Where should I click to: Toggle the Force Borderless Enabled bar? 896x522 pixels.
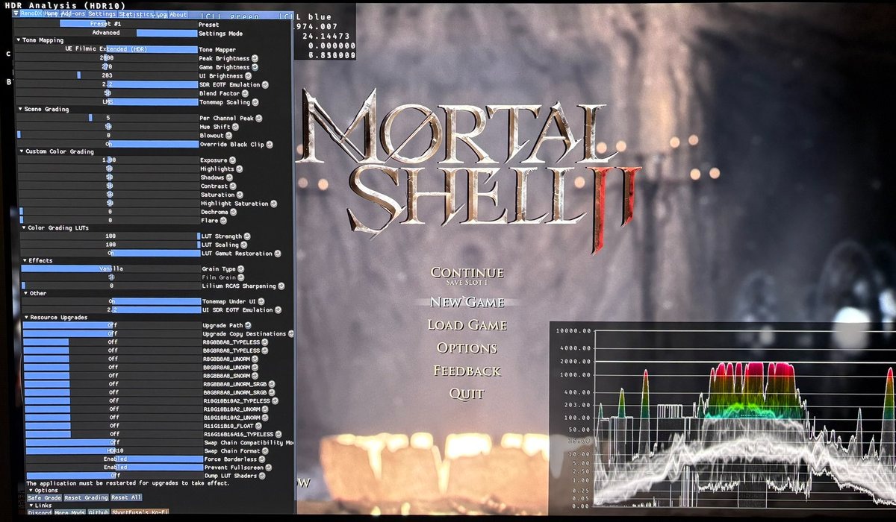115,459
